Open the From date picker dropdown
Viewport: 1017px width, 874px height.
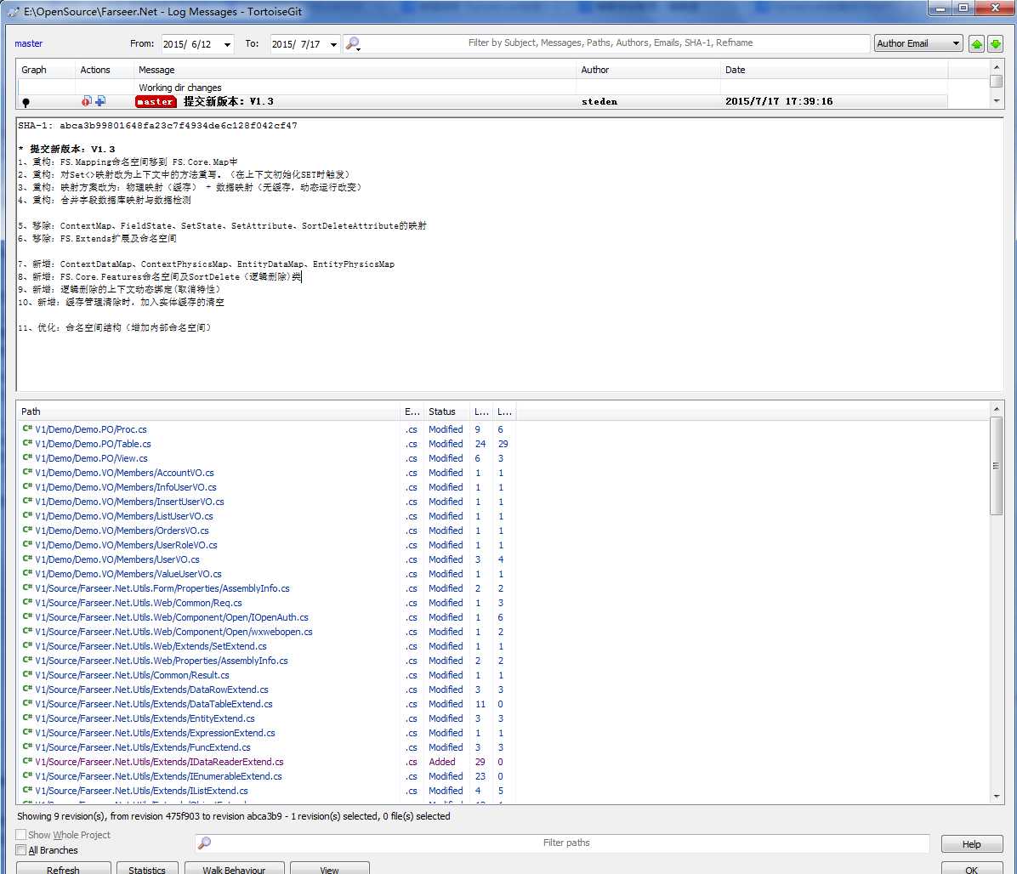pyautogui.click(x=227, y=44)
